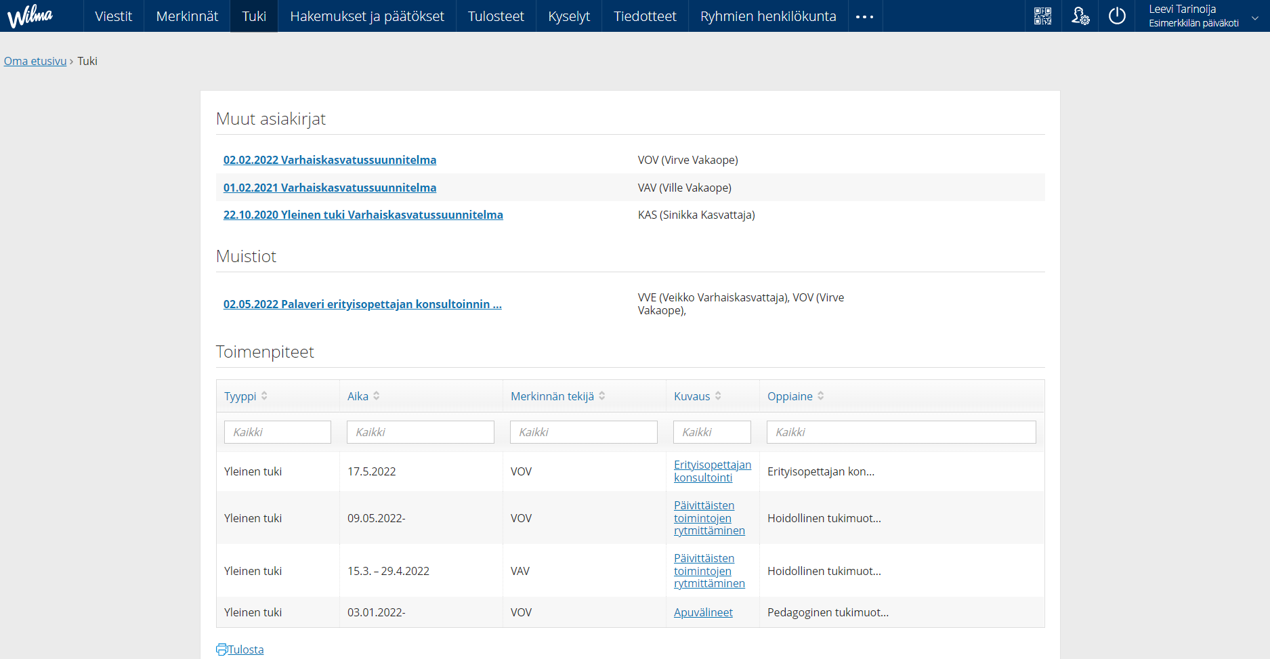Sort table by Aika column arrows
1270x659 pixels.
pyautogui.click(x=377, y=396)
